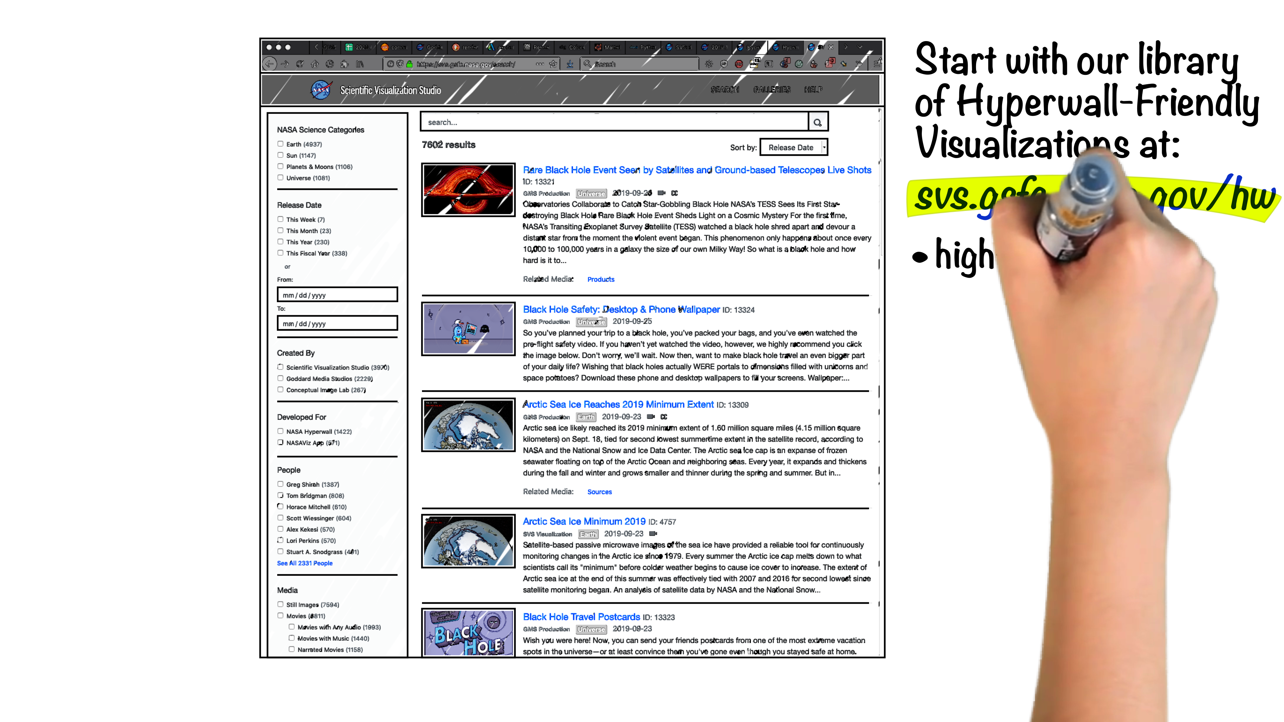The image size is (1284, 722).
Task: Open the page actions three-dot menu
Action: coord(540,64)
